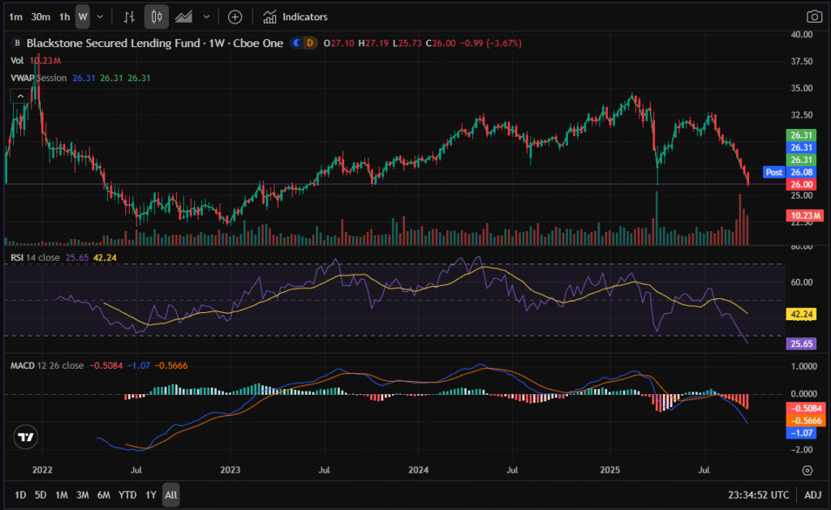
Task: Select the YTD date range tab
Action: tap(127, 494)
